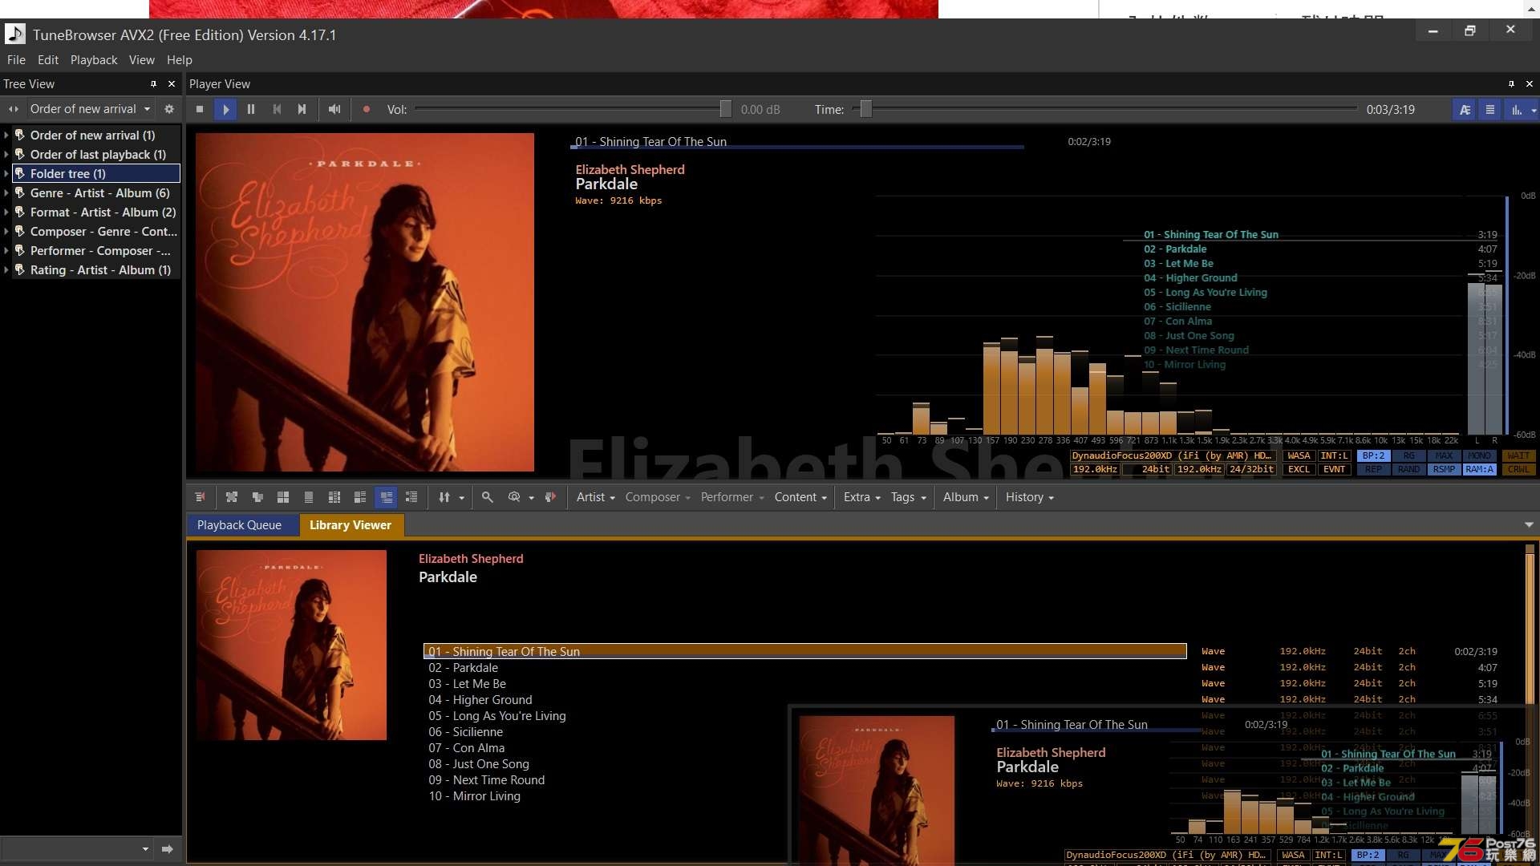Click the mute/volume speaker icon

click(334, 109)
